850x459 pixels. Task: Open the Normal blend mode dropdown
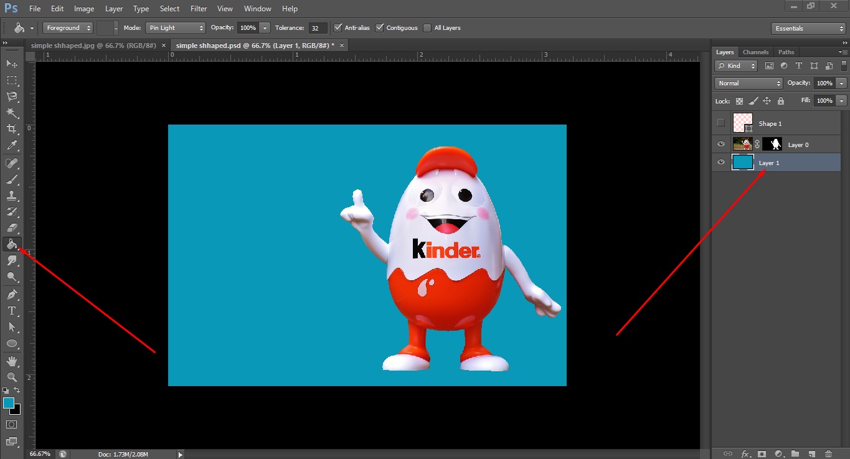coord(748,83)
